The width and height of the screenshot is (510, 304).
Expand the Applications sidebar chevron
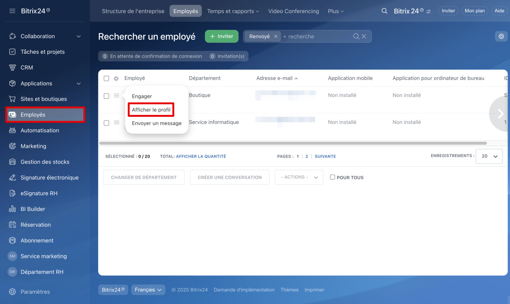click(78, 84)
